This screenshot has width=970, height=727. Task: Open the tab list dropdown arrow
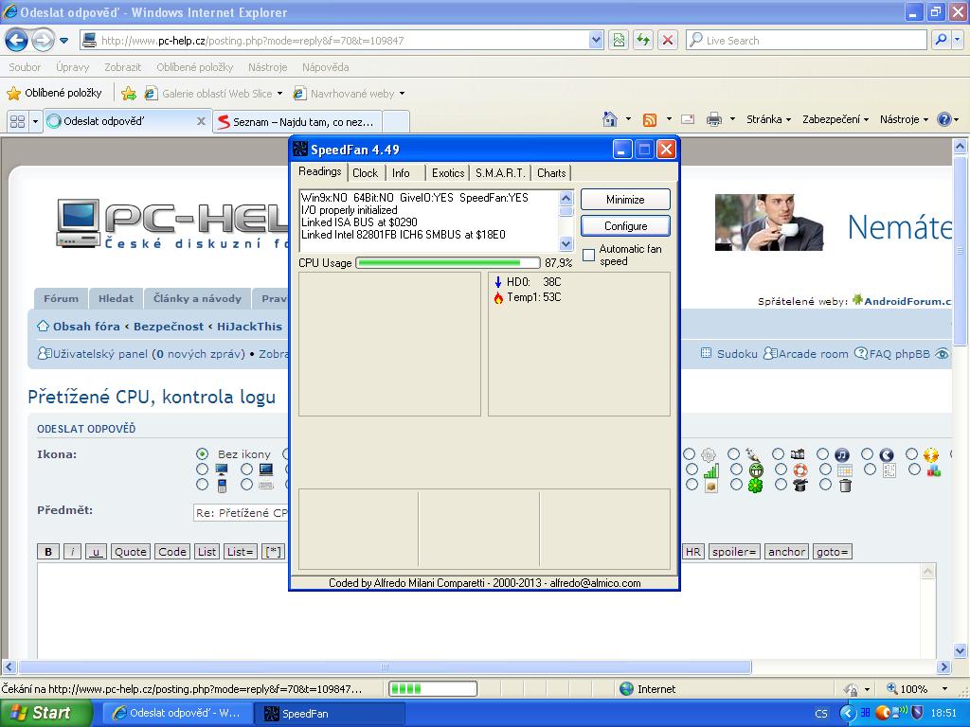click(x=35, y=121)
